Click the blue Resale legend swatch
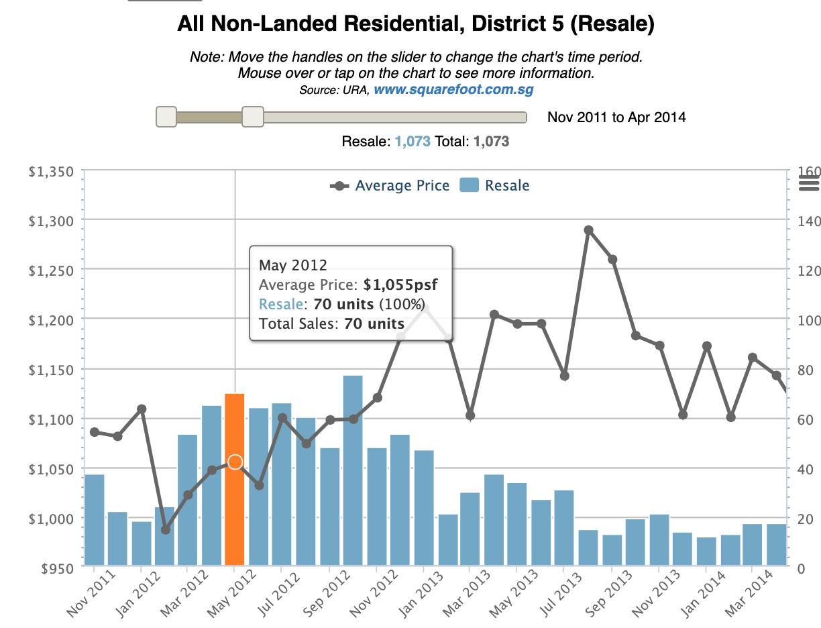The width and height of the screenshot is (821, 628). click(469, 185)
